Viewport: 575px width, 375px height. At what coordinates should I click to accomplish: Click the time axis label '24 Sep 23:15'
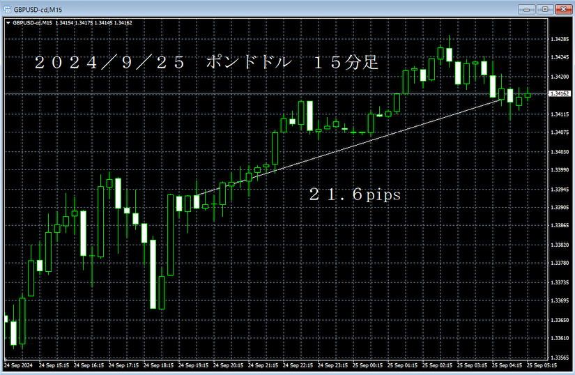coord(332,365)
